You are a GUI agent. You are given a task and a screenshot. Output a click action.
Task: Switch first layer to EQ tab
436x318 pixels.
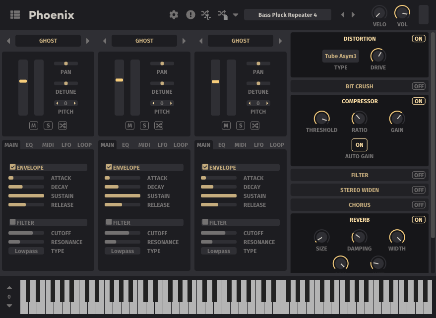pos(29,145)
